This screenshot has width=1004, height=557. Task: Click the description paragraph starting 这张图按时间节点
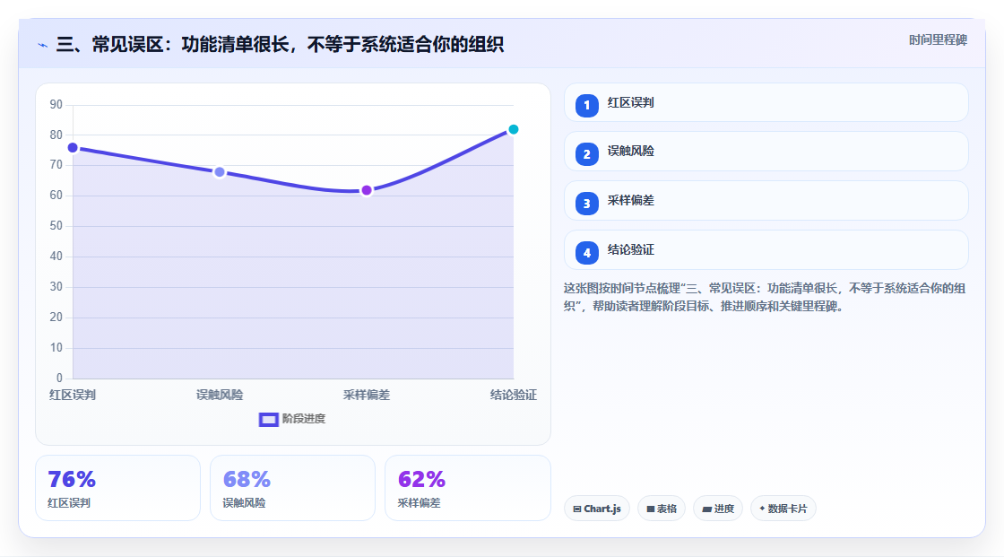(765, 298)
